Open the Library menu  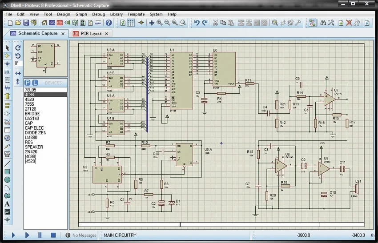116,14
